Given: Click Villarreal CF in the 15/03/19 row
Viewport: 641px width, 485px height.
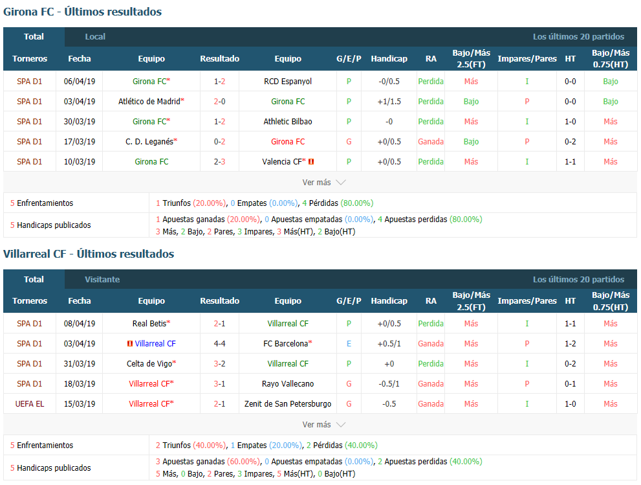Looking at the screenshot, I should coord(149,403).
